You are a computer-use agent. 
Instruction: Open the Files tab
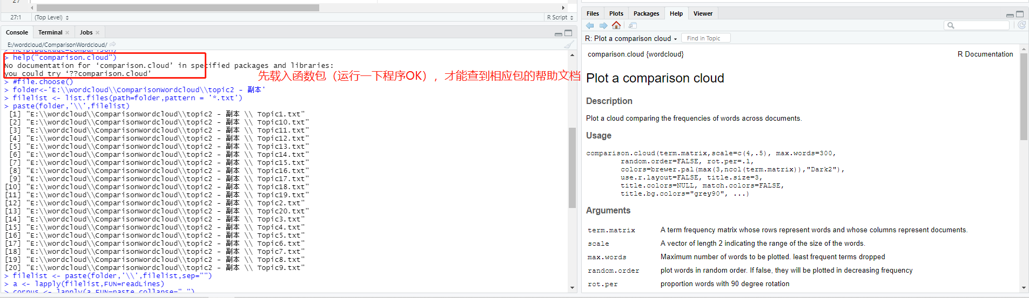coord(593,13)
